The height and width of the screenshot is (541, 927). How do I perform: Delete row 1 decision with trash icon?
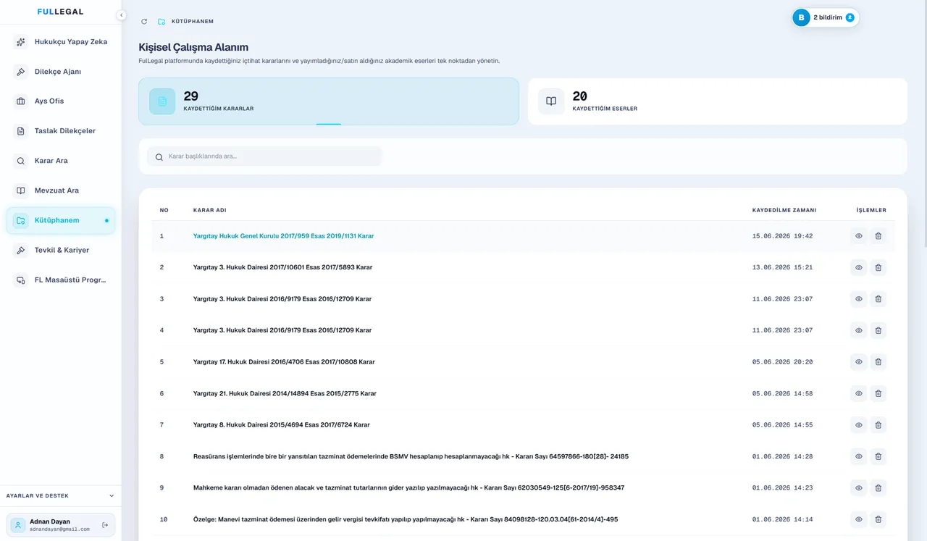(878, 236)
